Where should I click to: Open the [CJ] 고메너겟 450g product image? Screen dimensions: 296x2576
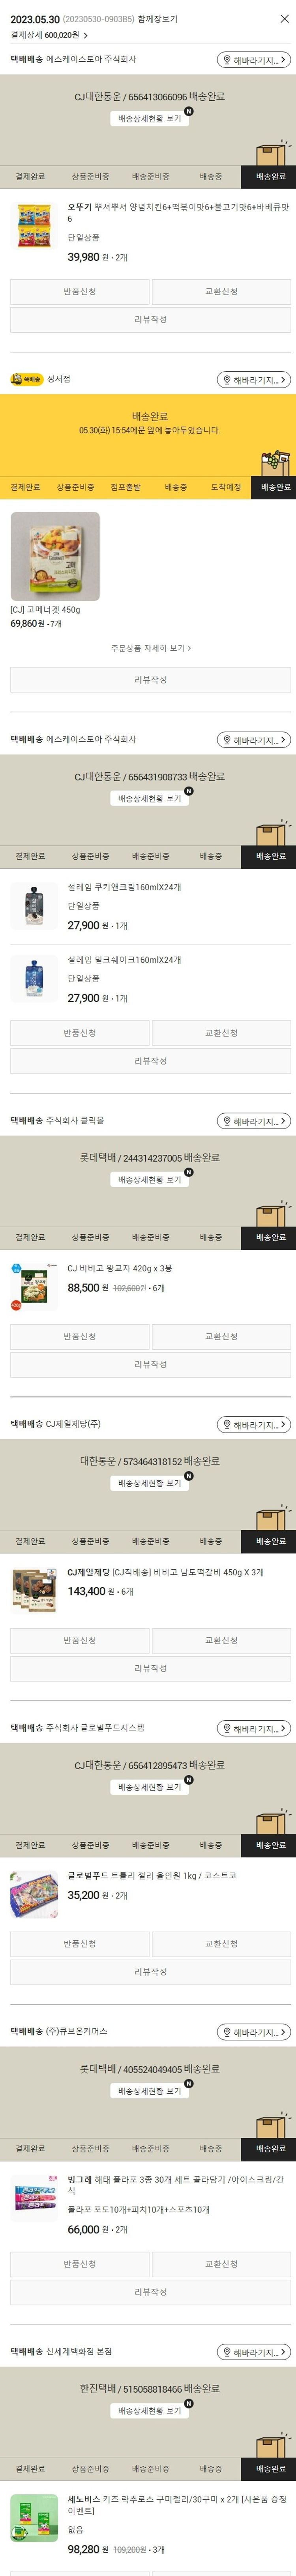tap(55, 556)
